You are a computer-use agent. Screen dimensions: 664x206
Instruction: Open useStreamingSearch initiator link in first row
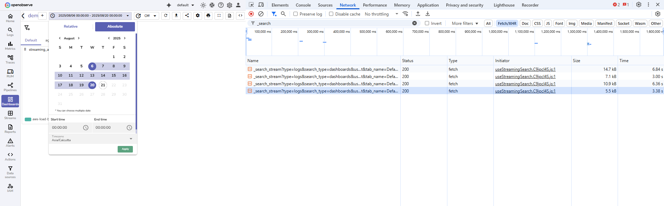[x=525, y=69]
